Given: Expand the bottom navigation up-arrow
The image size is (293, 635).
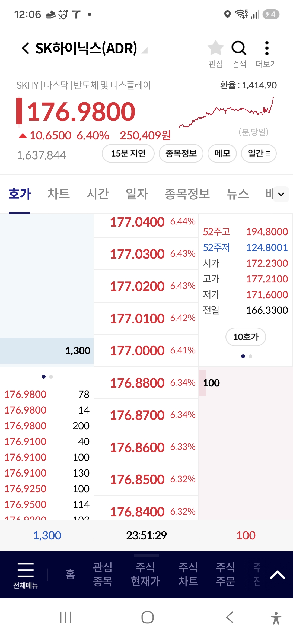Looking at the screenshot, I should point(277,575).
